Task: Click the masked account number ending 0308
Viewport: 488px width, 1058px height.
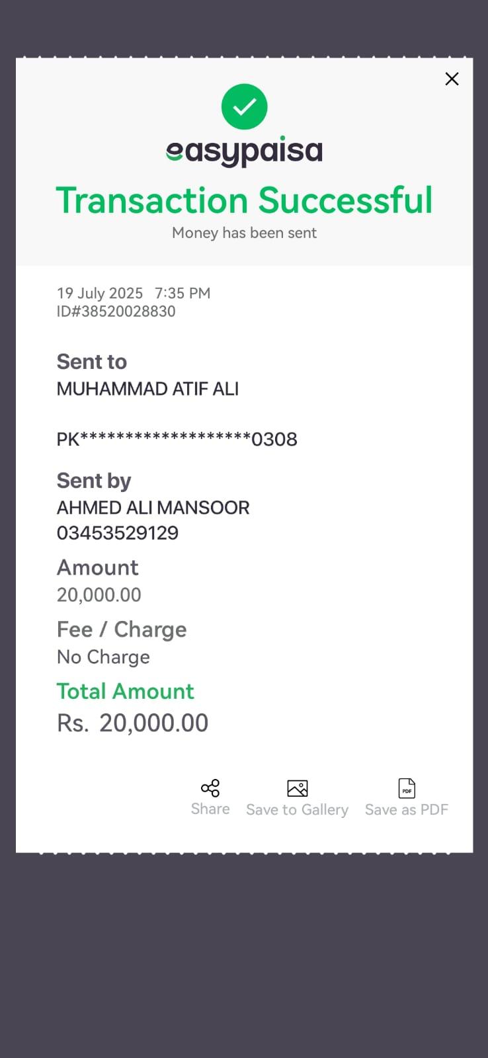Action: point(177,439)
